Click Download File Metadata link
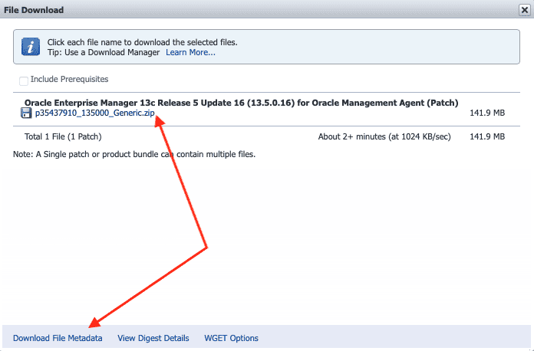This screenshot has width=534, height=351. click(x=58, y=338)
